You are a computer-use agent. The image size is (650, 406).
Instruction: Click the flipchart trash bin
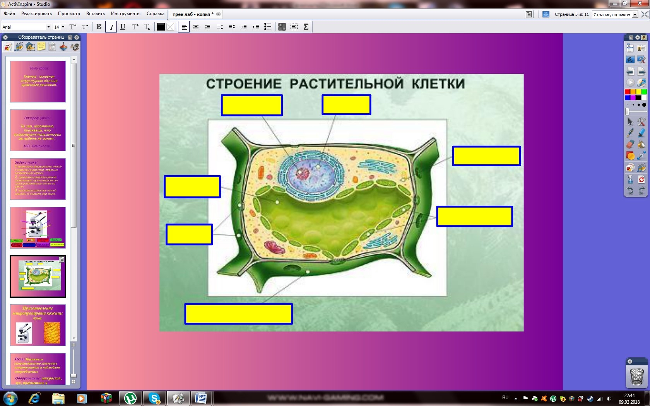pos(636,376)
